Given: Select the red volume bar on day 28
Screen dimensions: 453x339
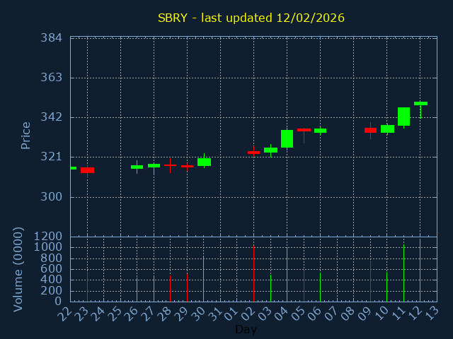Looking at the screenshot, I should (170, 287).
